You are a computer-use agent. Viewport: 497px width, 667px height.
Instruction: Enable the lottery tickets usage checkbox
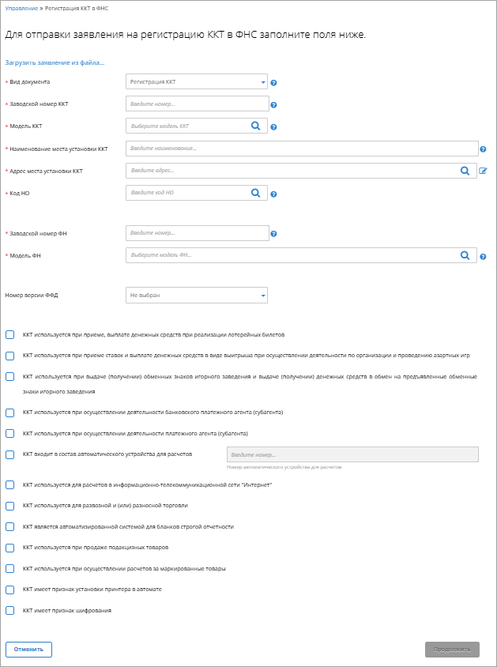tap(9, 335)
